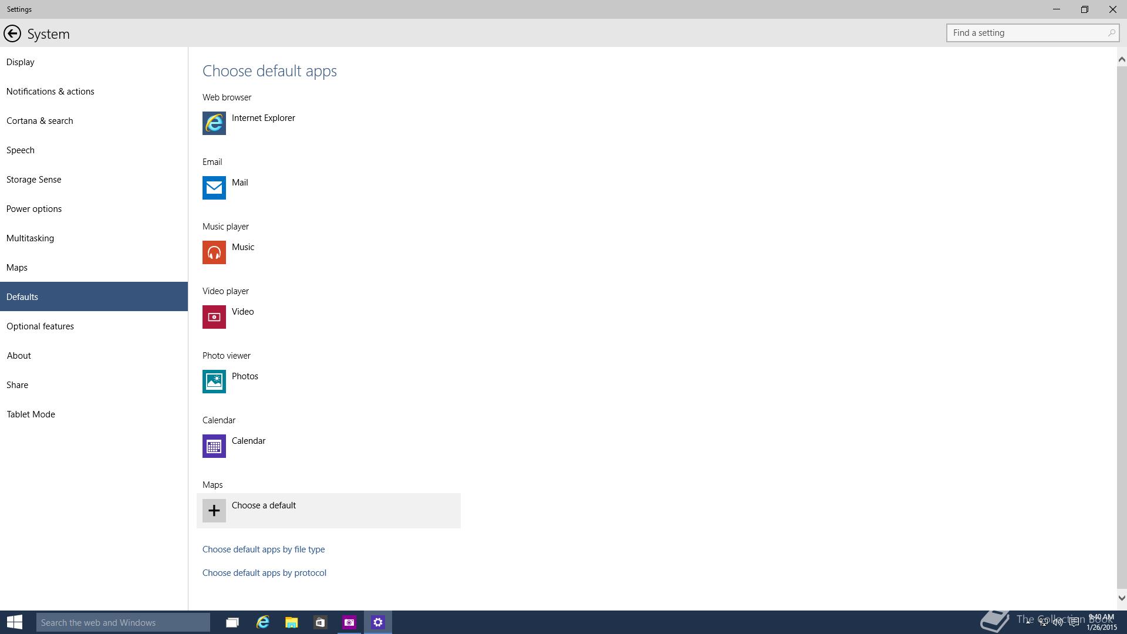Image resolution: width=1127 pixels, height=634 pixels.
Task: Open Task View from the taskbar
Action: 232,622
